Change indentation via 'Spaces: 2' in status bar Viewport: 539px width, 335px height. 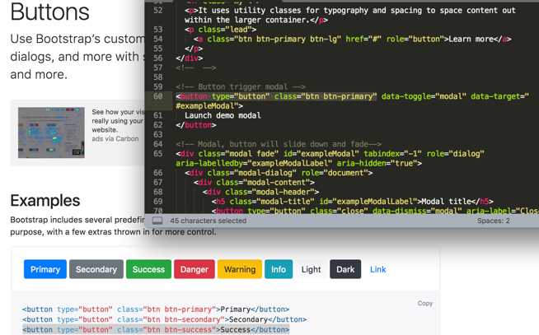click(494, 221)
